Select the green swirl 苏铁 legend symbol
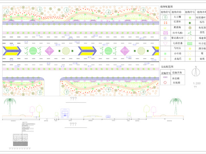 pyautogui.click(x=190, y=33)
